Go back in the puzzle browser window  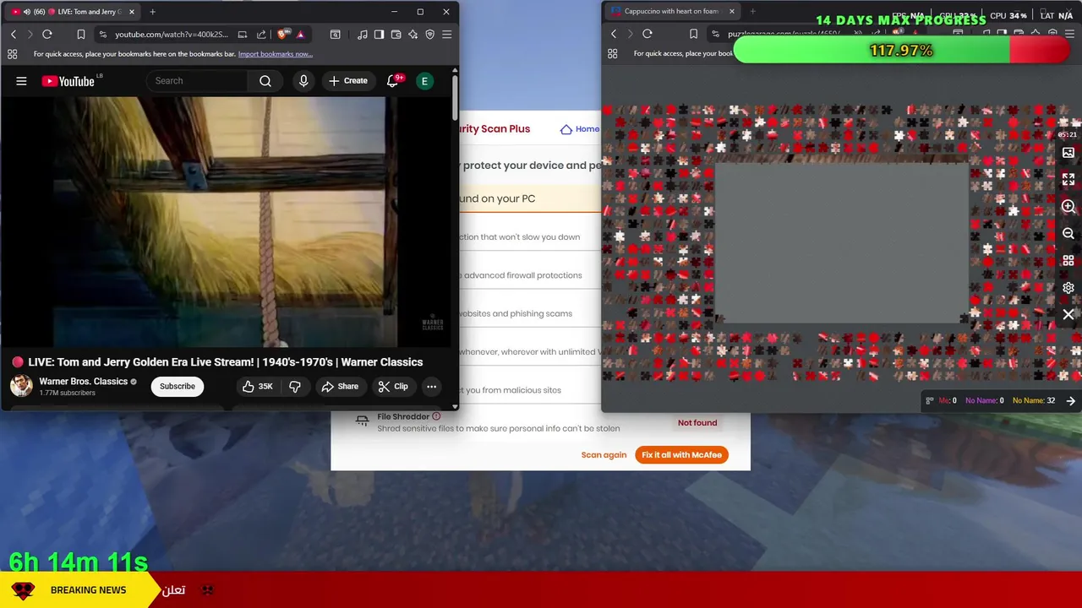[x=614, y=34]
